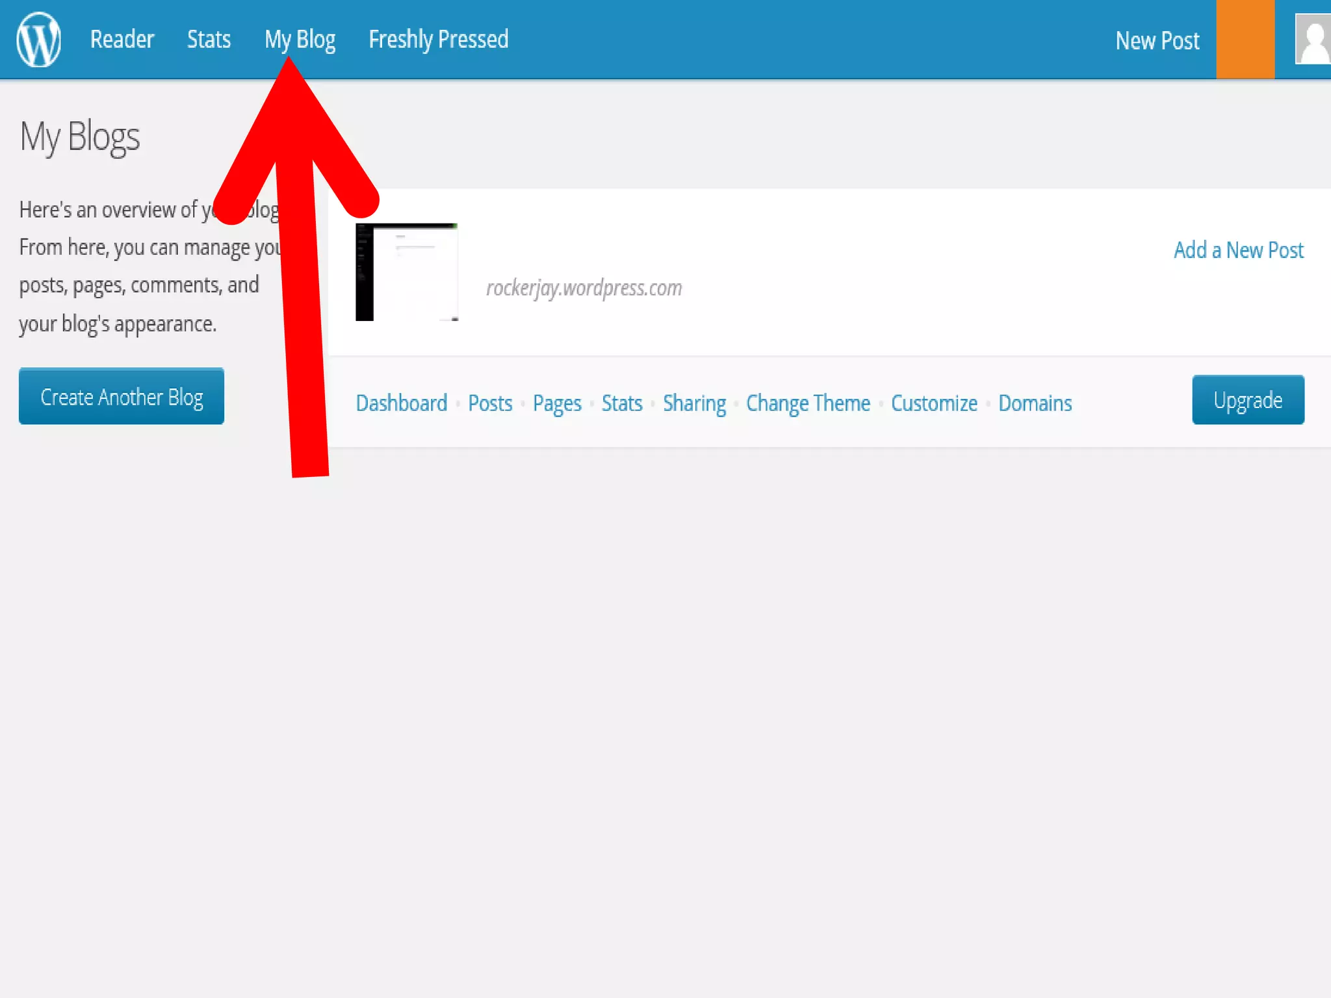Go to the Posts link
This screenshot has height=998, width=1331.
pos(490,403)
